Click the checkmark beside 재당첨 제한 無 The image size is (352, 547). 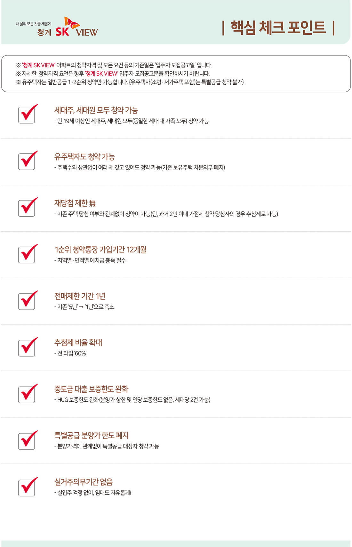[x=28, y=207]
